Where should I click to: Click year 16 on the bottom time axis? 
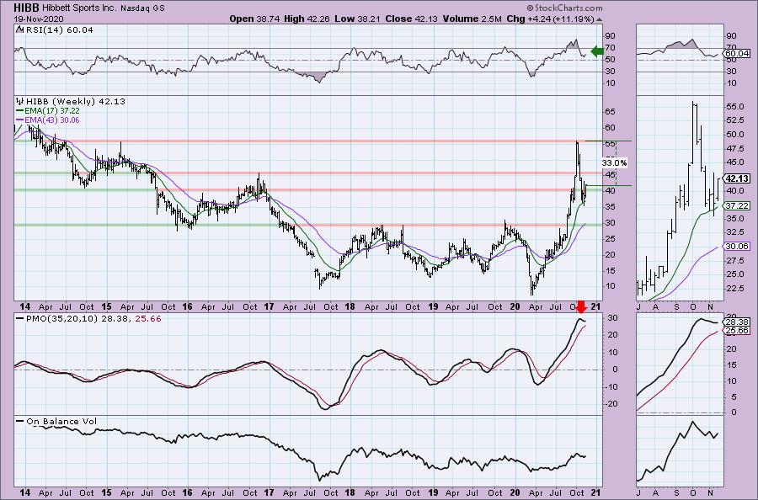(x=187, y=492)
